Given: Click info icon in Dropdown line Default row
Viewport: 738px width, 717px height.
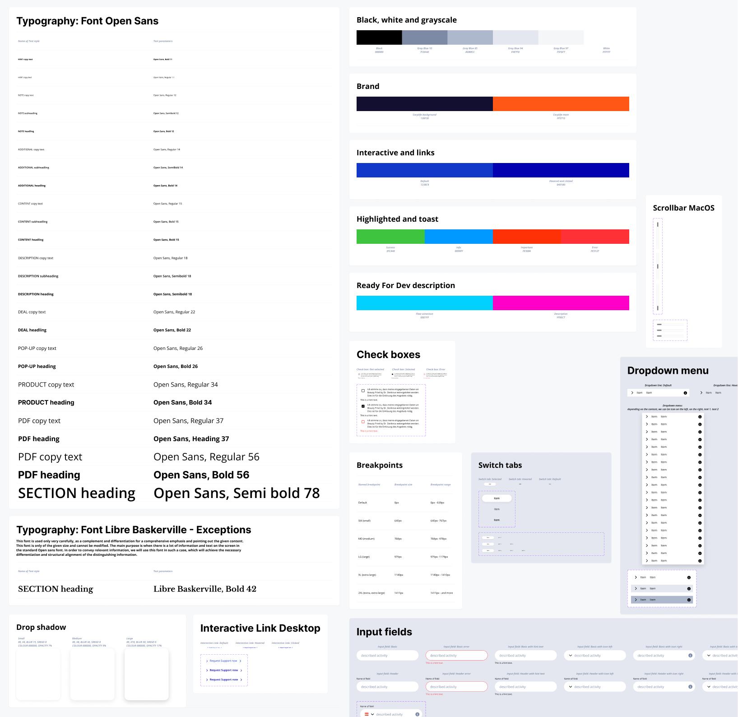Looking at the screenshot, I should tap(685, 393).
